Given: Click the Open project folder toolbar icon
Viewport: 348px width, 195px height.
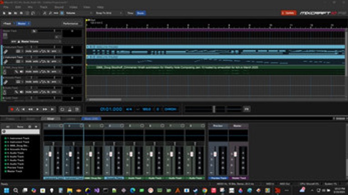Looking at the screenshot, I should click(x=10, y=13).
